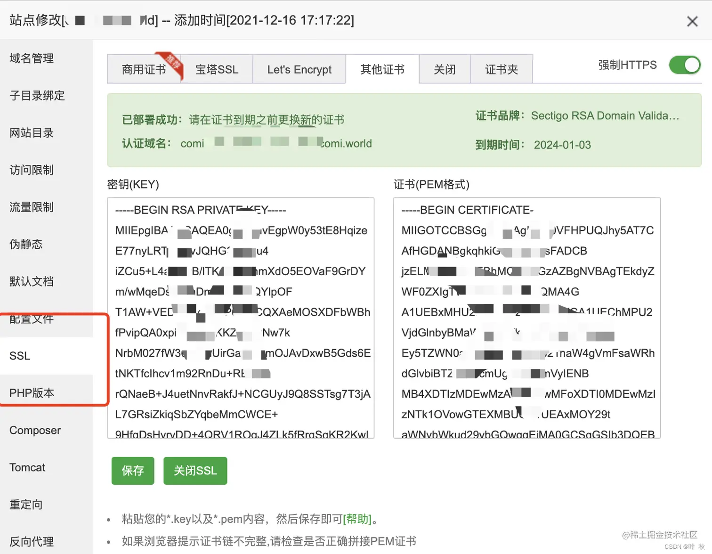Click the -----BEGIN RSA PRIVATE KEY----- line

click(x=201, y=210)
